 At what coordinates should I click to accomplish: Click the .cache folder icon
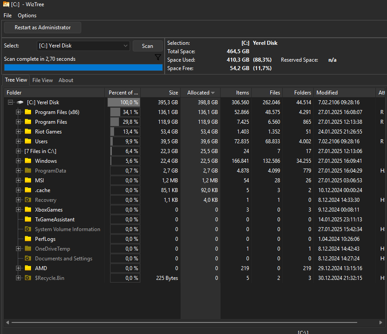(x=28, y=190)
